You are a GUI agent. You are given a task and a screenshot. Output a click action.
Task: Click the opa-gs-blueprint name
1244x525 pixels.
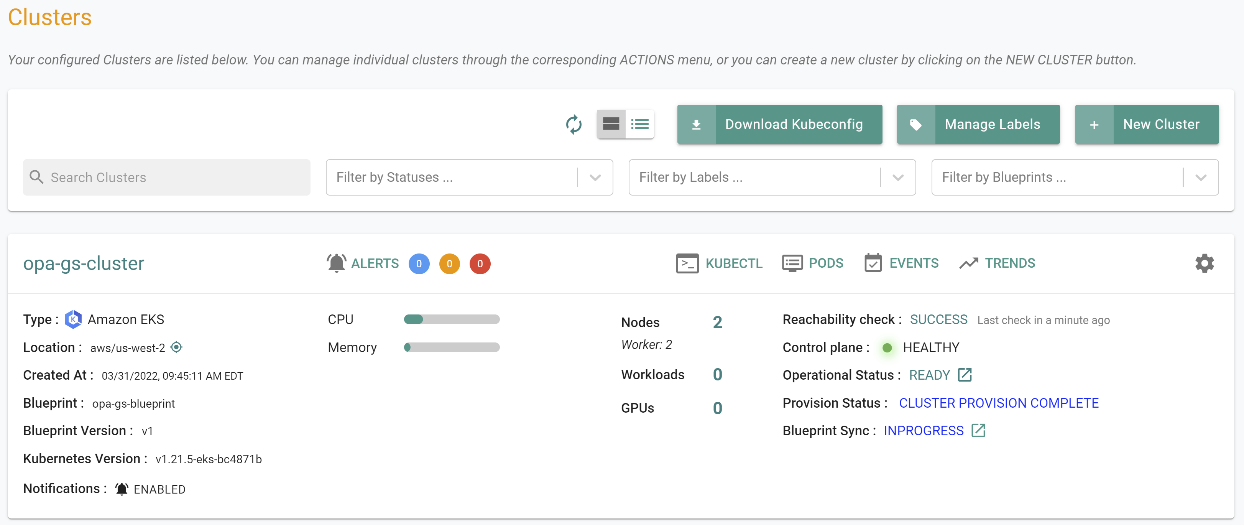[133, 403]
